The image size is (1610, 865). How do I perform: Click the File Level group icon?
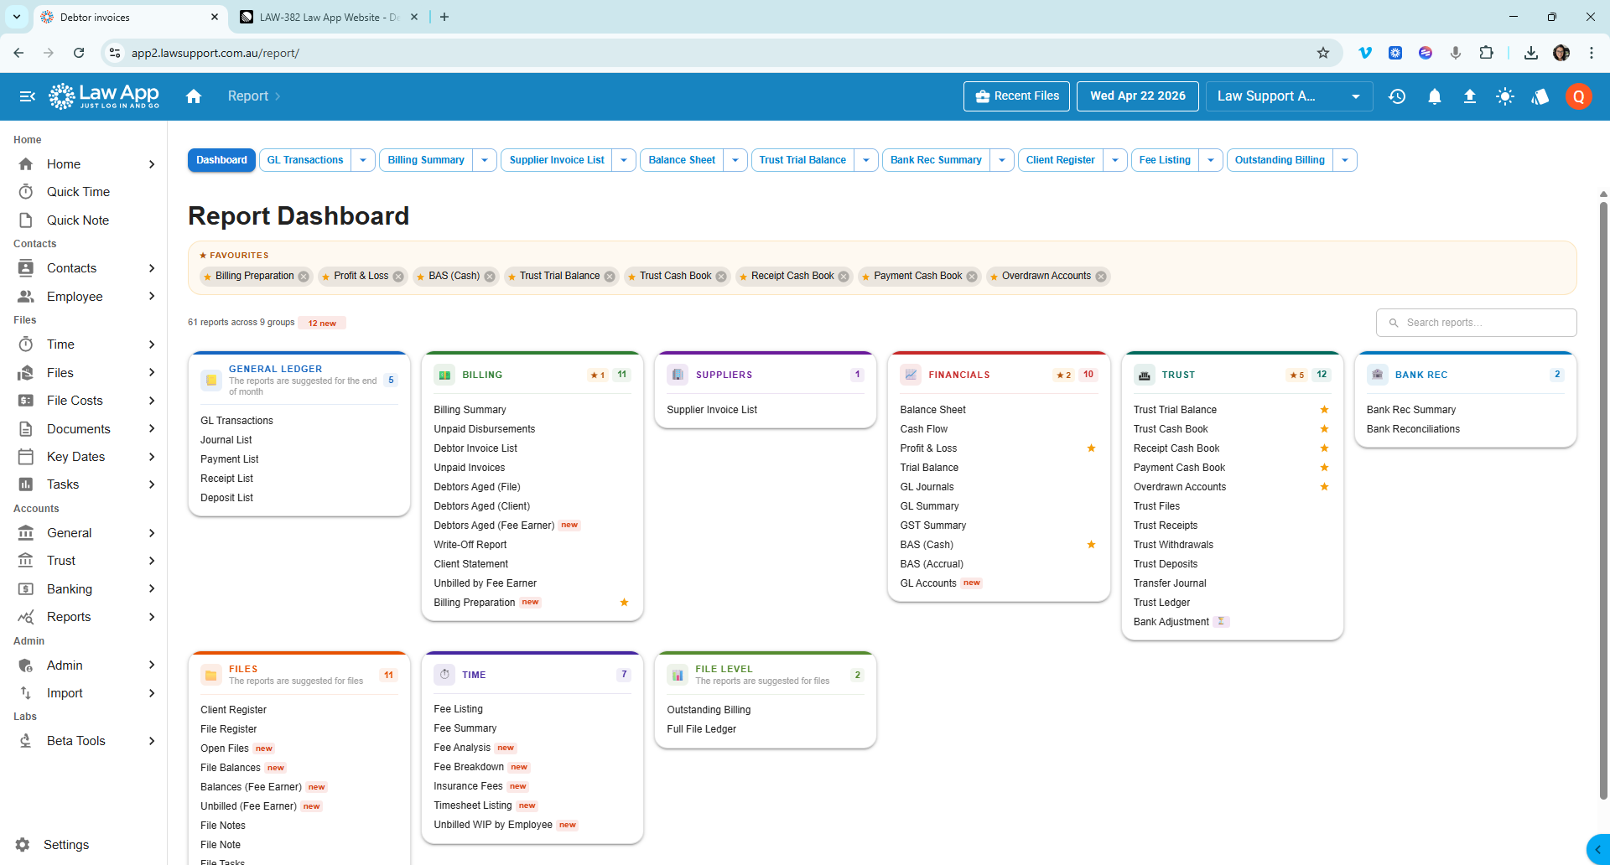678,675
